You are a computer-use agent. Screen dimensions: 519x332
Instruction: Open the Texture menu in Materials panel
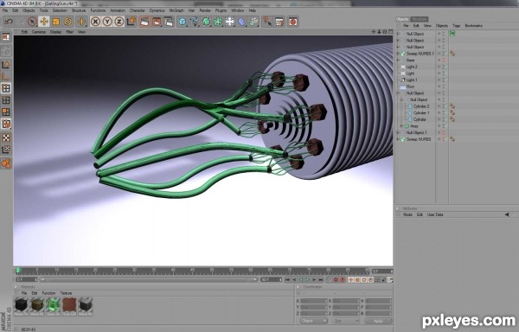[66, 293]
